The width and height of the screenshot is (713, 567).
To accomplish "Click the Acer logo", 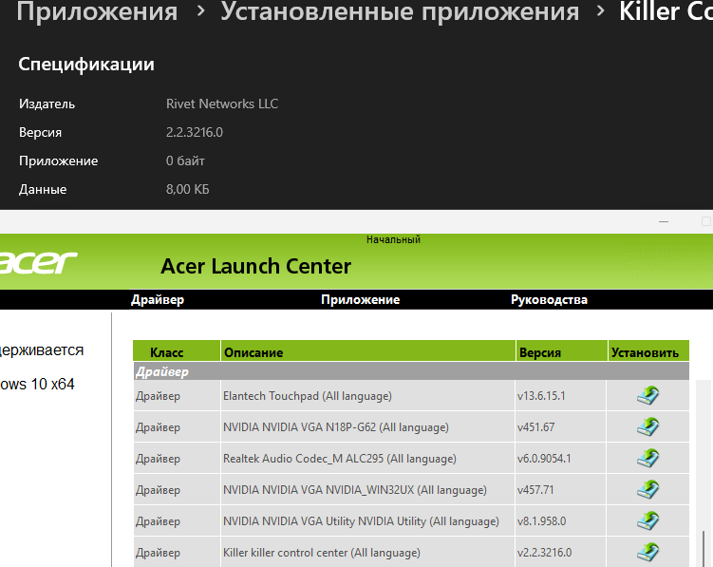I will coord(39,262).
